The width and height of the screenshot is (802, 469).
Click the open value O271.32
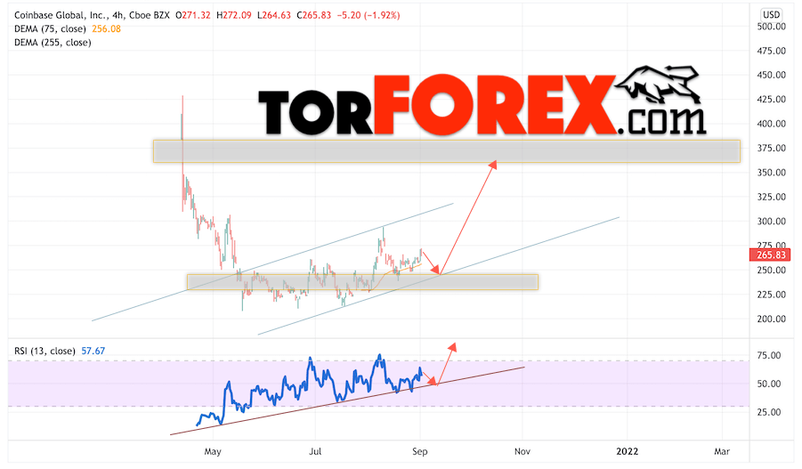coord(193,15)
